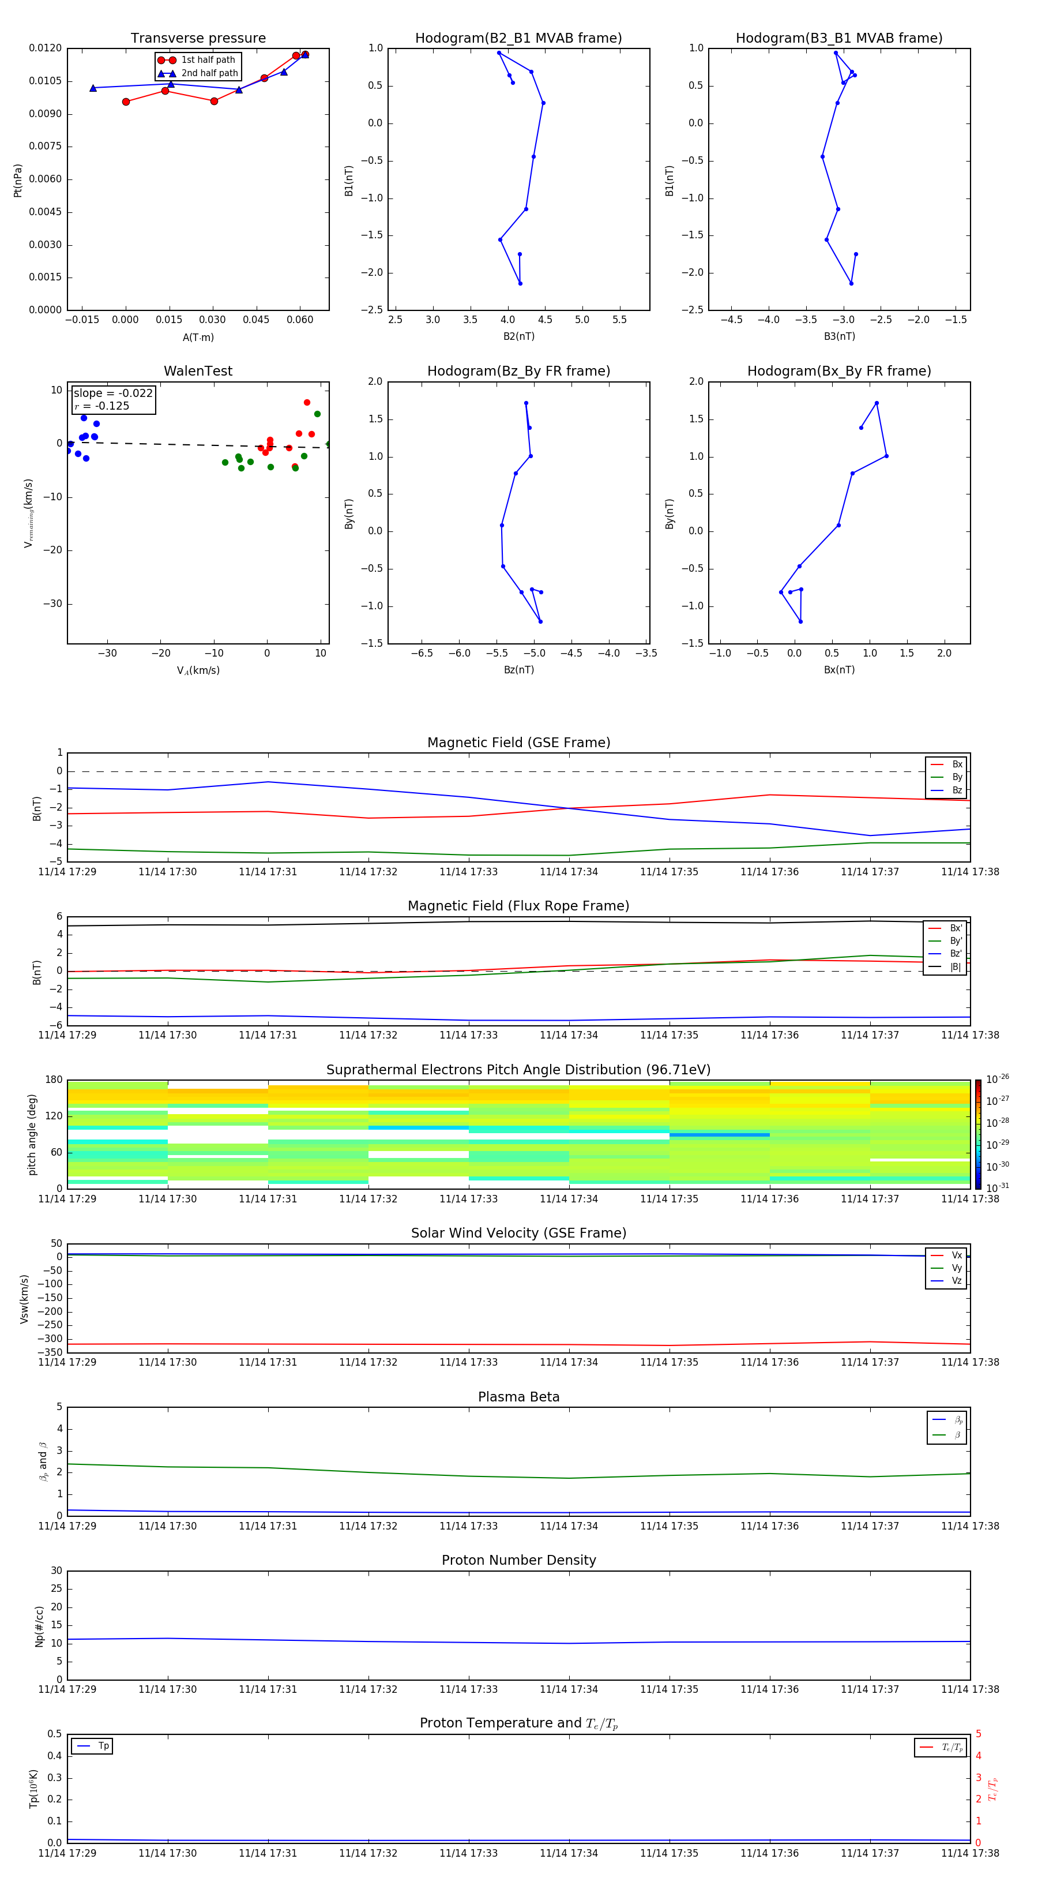Click the "Proton Temperature and Te/Tp" title

(x=518, y=1723)
